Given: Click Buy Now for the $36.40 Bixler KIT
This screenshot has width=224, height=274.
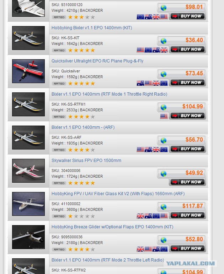Looking at the screenshot, I should pyautogui.click(x=187, y=49).
